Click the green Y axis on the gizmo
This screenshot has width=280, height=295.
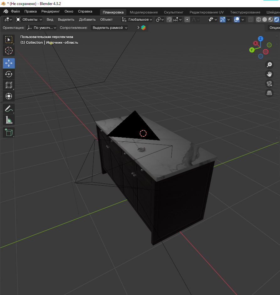(252, 50)
